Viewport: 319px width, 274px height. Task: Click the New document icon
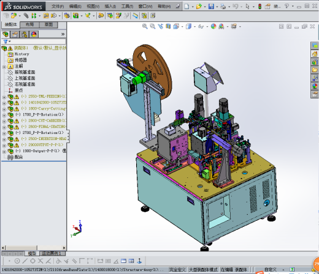186,6
